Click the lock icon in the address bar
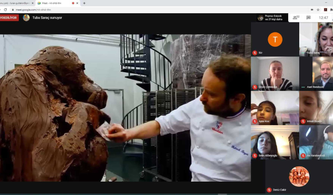Image resolution: width=333 pixels, height=195 pixels. point(13,10)
